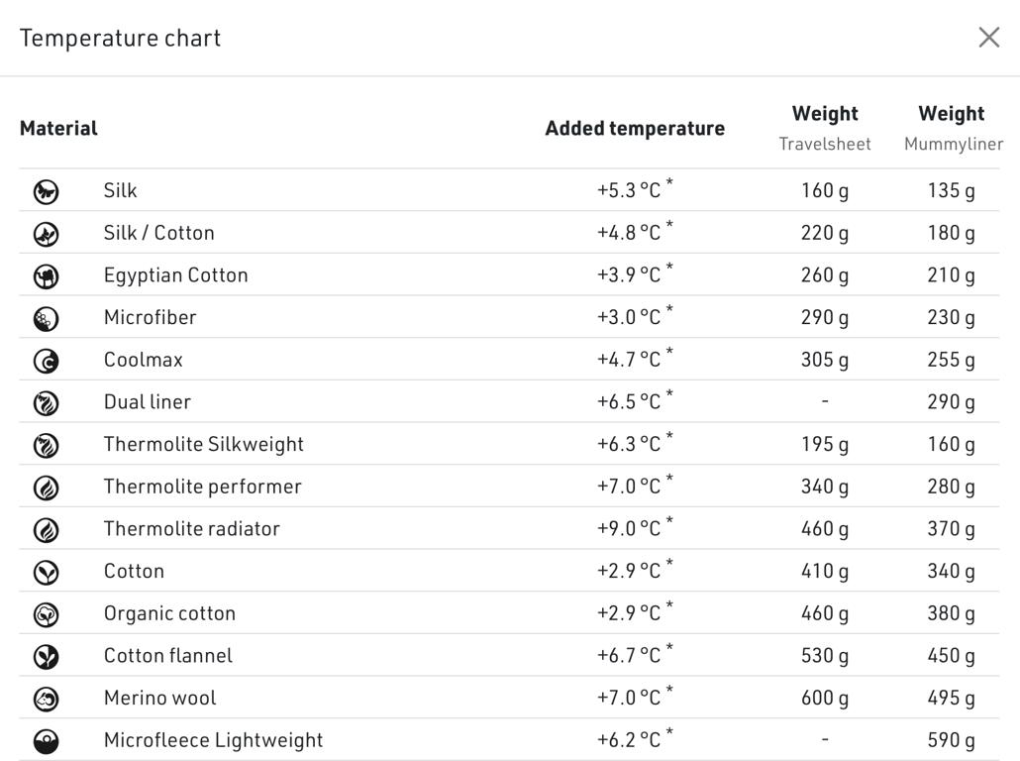
Task: Click the Silk / Cotton material icon
Action: tap(47, 234)
